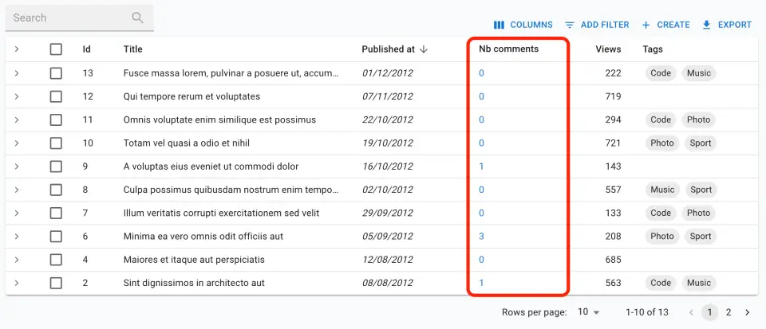Click the search magnifier icon
Screen dimensions: 766x329
[x=138, y=18]
